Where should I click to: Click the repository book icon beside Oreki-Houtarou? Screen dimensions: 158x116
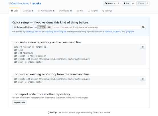[x=10, y=3]
